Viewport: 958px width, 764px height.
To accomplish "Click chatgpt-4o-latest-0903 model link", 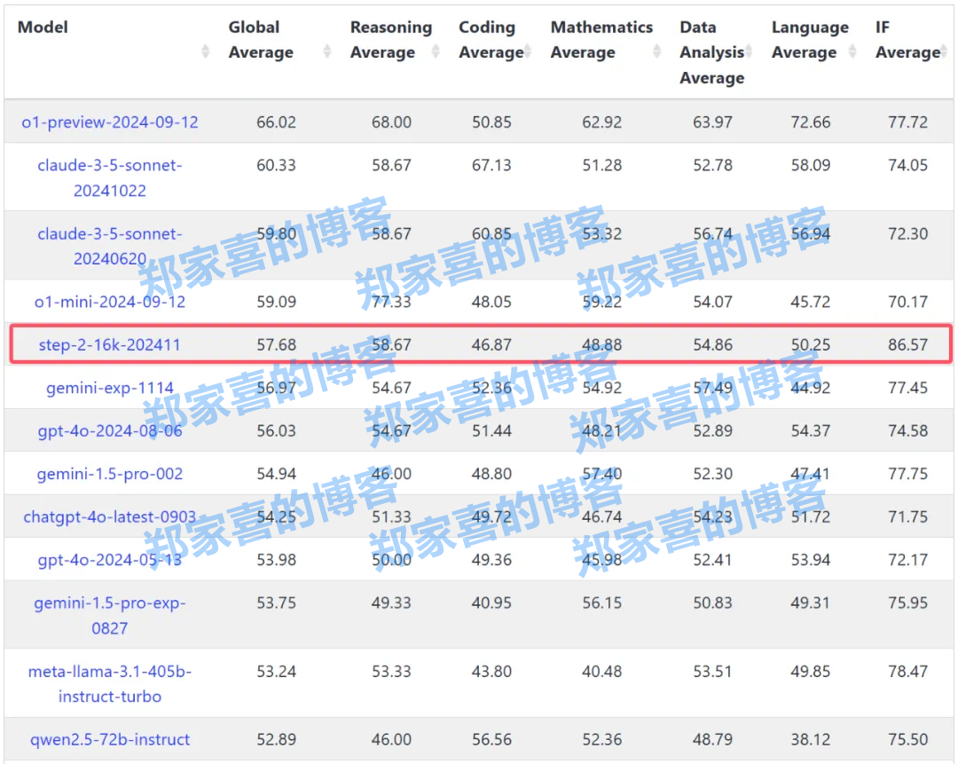I will point(110,516).
